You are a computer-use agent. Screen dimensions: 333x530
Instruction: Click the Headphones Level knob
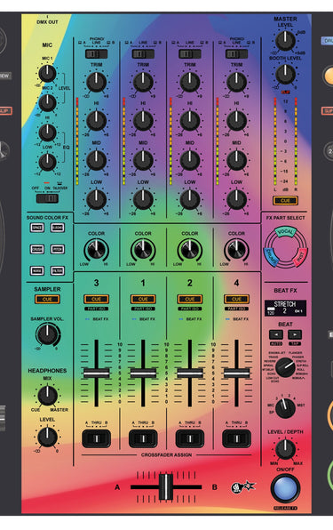(x=47, y=437)
